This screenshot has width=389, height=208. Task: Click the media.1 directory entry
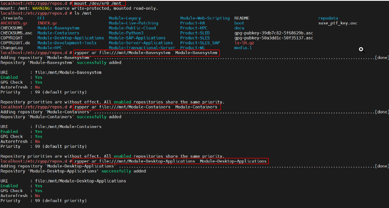click(243, 48)
